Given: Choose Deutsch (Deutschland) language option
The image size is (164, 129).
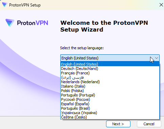Looking at the screenshot, I should pos(110,69).
